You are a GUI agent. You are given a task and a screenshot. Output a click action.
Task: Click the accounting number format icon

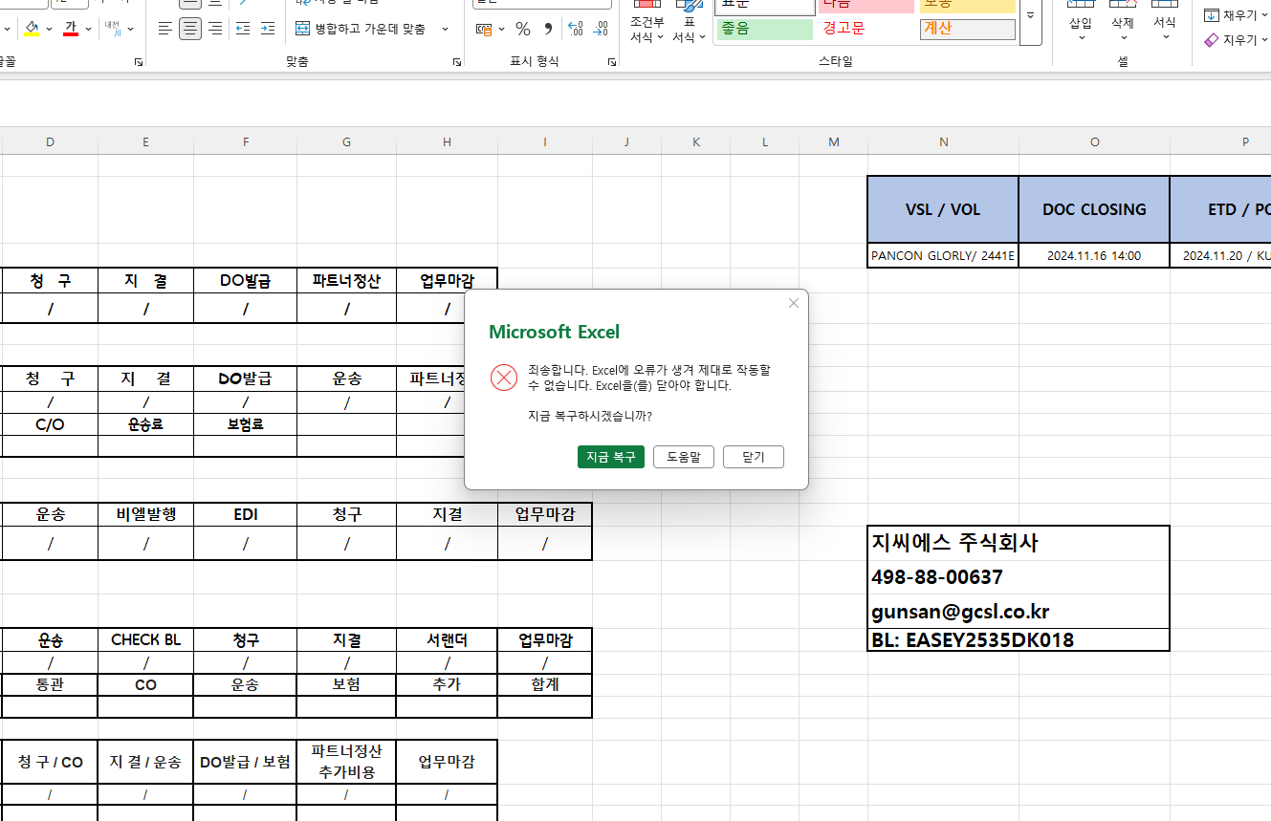click(485, 29)
